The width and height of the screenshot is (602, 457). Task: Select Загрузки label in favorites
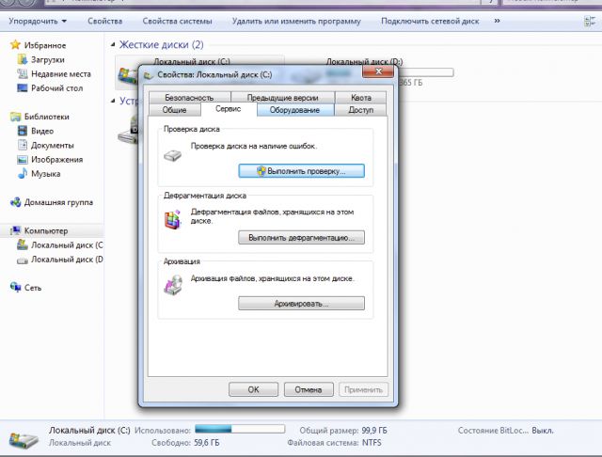point(48,59)
